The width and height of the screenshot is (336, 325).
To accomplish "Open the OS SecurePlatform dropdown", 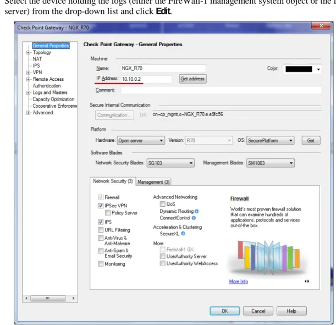I will [270, 141].
